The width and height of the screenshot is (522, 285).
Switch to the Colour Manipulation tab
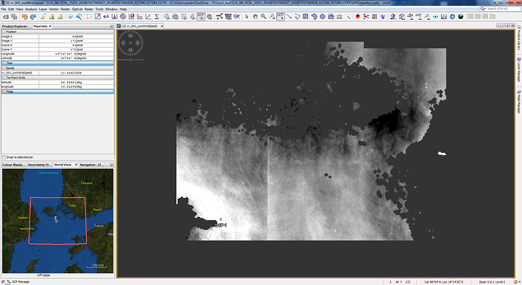(12, 165)
